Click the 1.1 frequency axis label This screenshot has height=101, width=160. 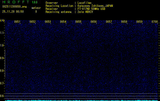pos(2,33)
